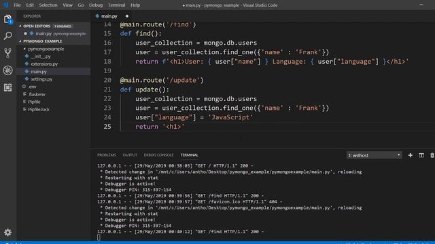Viewport: 435px width, 244px height.
Task: Open settings.py in the file tree
Action: point(41,79)
